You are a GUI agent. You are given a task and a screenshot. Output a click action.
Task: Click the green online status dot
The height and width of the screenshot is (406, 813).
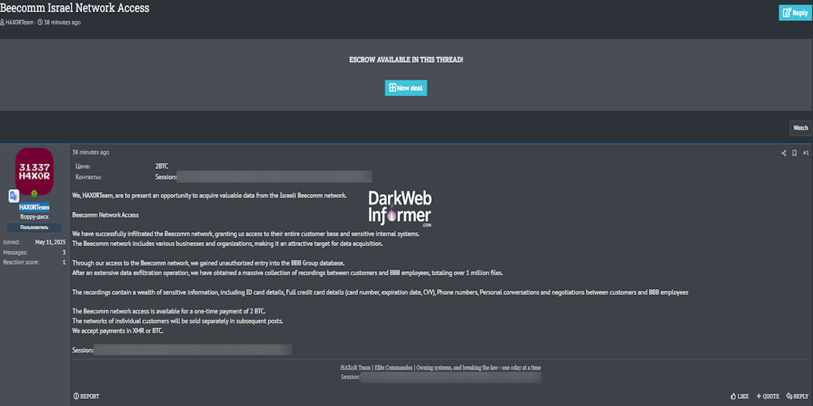34,193
